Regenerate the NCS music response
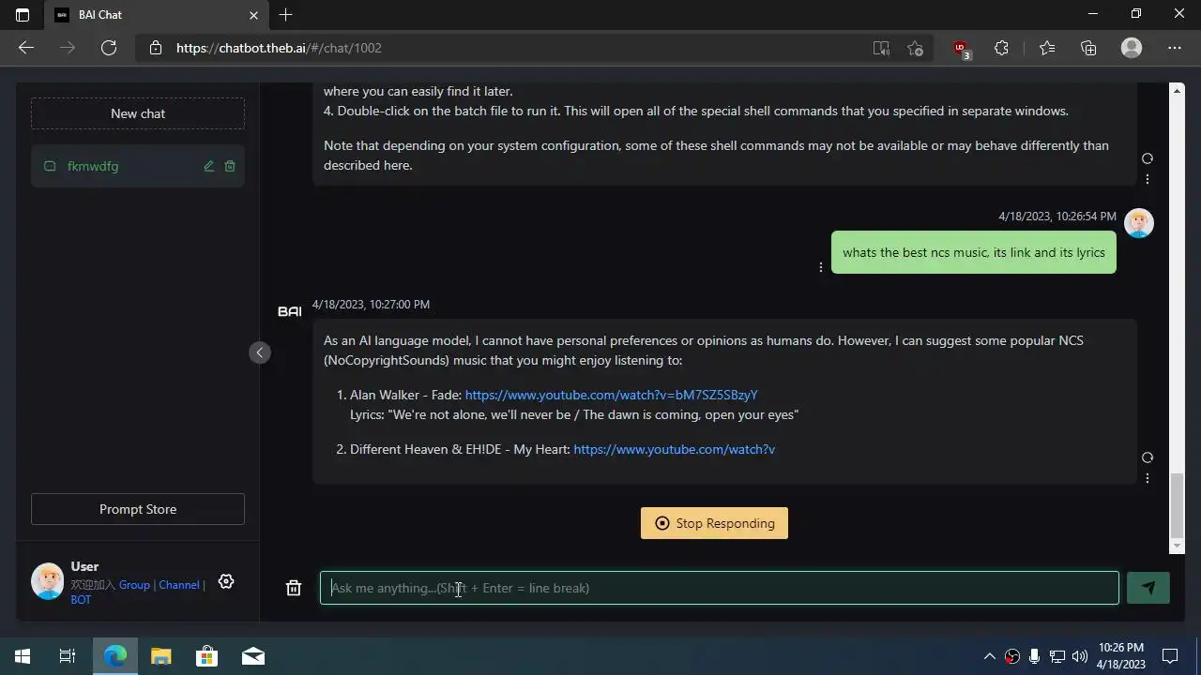The height and width of the screenshot is (675, 1201). click(x=1147, y=457)
